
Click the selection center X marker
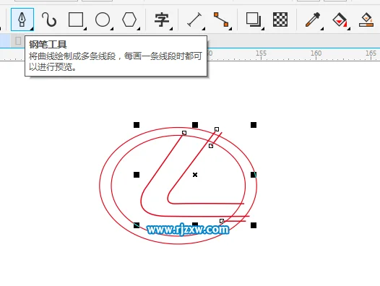[x=195, y=175]
